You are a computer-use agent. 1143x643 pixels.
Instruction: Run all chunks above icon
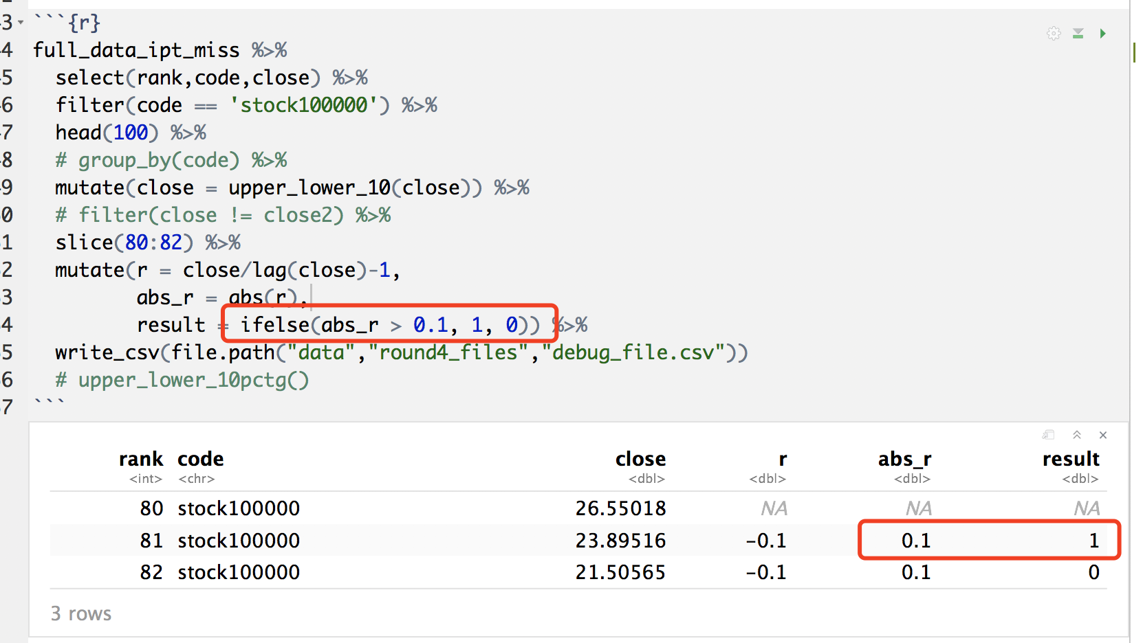coord(1078,34)
